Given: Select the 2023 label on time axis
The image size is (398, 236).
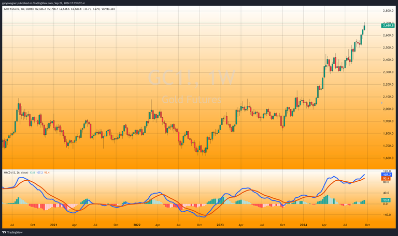Looking at the screenshot, I should click(x=220, y=225).
